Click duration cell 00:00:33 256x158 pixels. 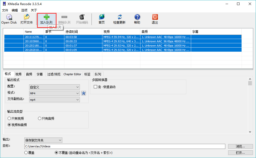tap(83, 41)
